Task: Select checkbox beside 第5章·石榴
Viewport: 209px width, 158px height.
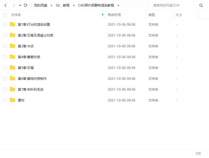Action: [x=5, y=68]
